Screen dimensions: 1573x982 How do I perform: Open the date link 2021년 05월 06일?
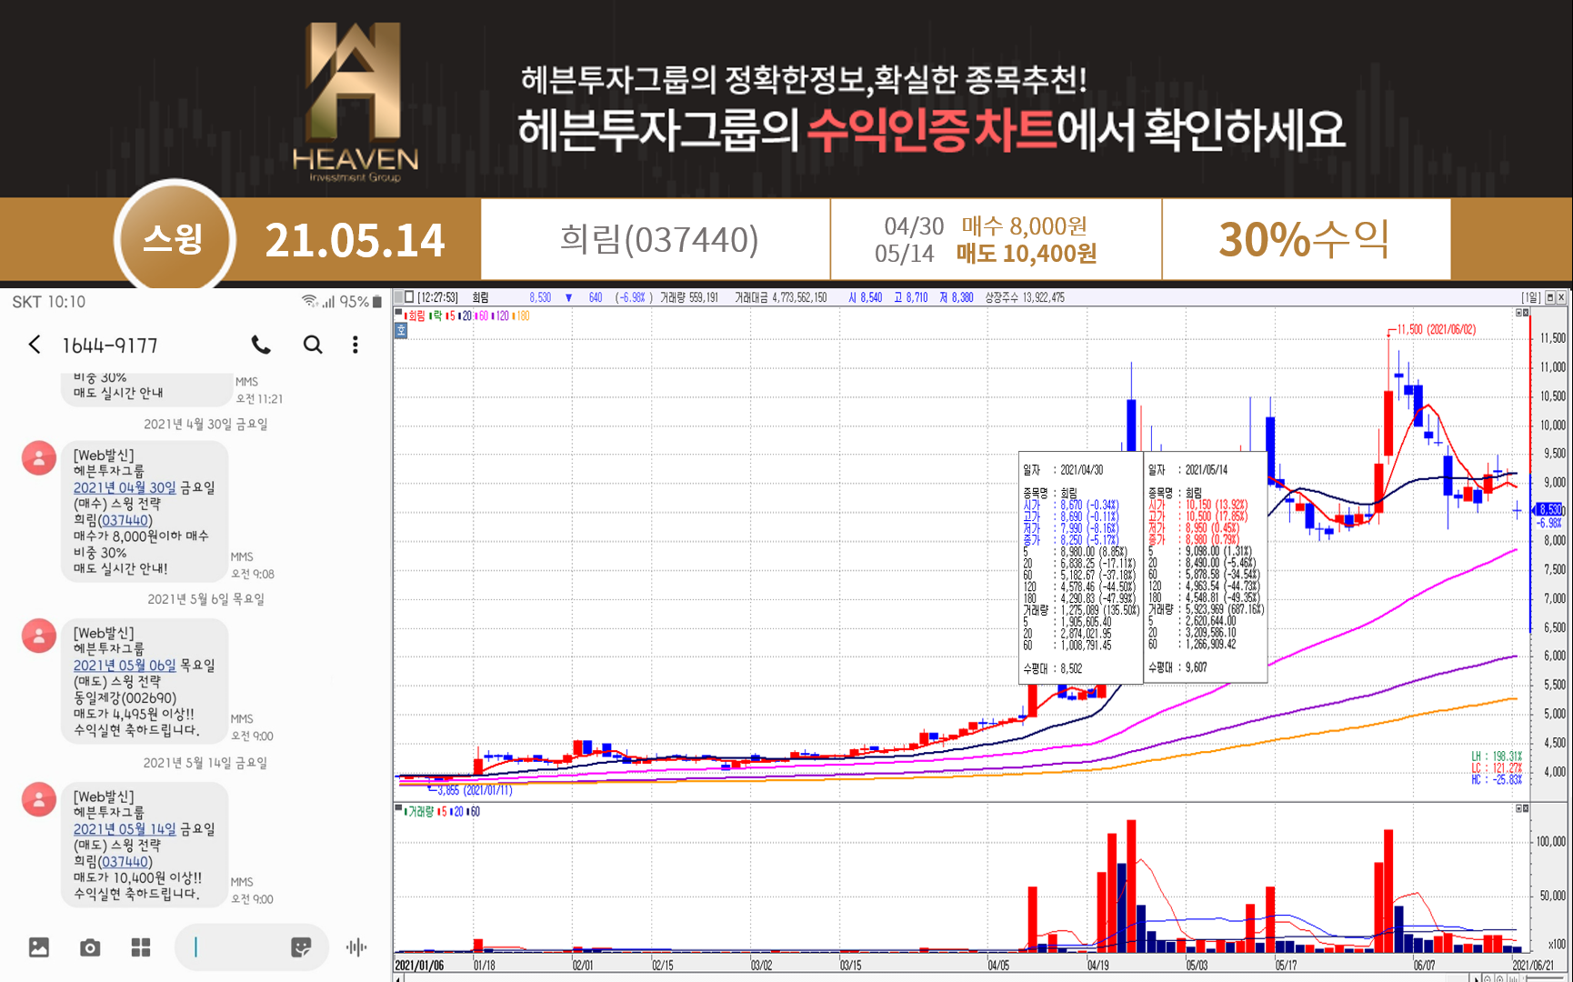125,666
